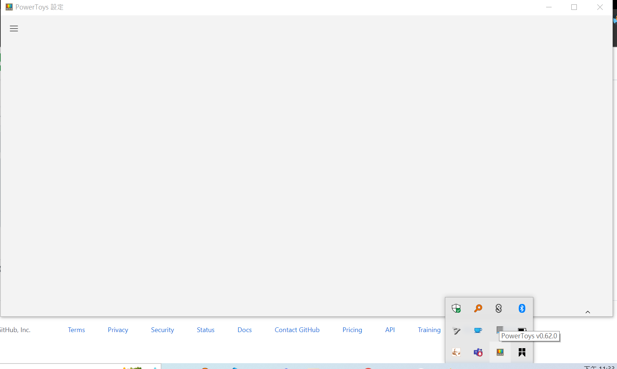Image resolution: width=617 pixels, height=369 pixels.
Task: Click Contact GitHub footer link
Action: (297, 330)
